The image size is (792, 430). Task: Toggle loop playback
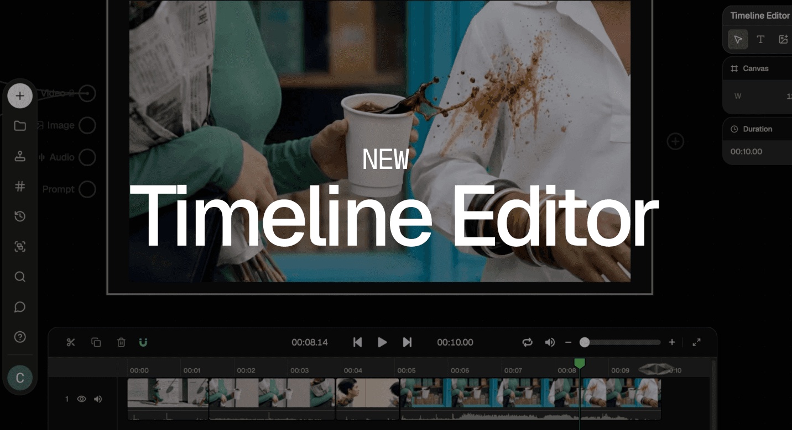pyautogui.click(x=528, y=342)
